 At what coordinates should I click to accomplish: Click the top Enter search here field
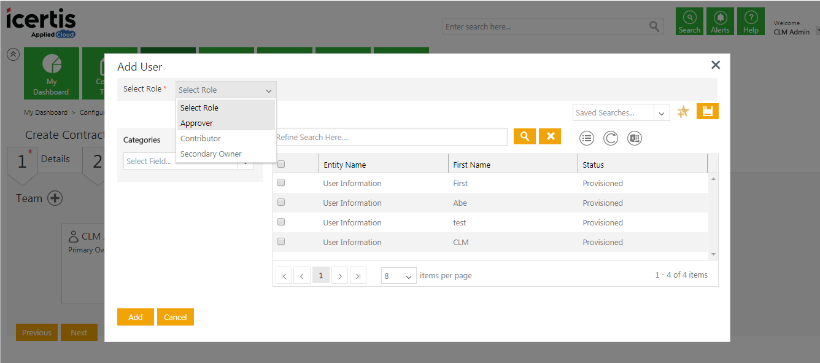click(x=545, y=26)
